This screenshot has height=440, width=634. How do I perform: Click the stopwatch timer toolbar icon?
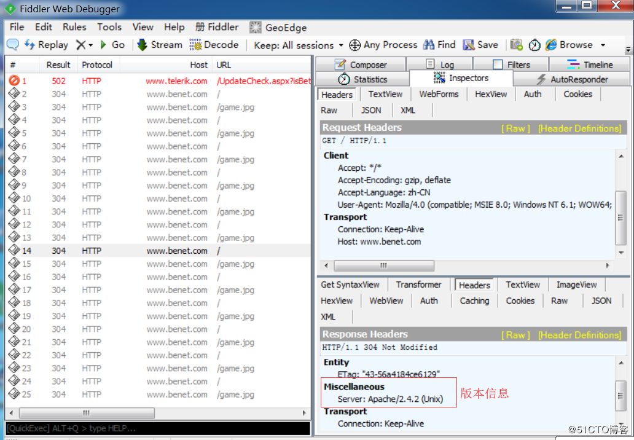[534, 45]
